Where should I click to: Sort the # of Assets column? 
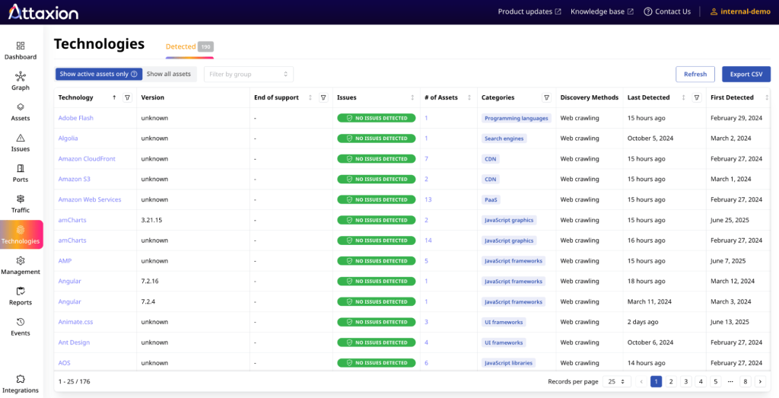click(469, 97)
